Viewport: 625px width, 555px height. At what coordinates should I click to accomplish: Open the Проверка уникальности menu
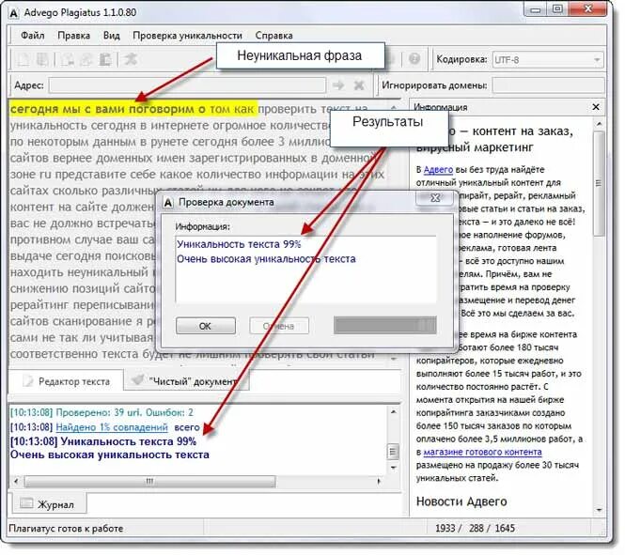(x=187, y=36)
